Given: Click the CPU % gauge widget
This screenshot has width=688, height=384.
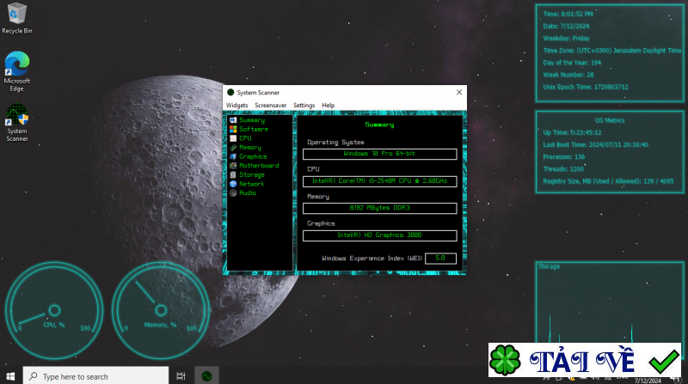Looking at the screenshot, I should tap(54, 310).
